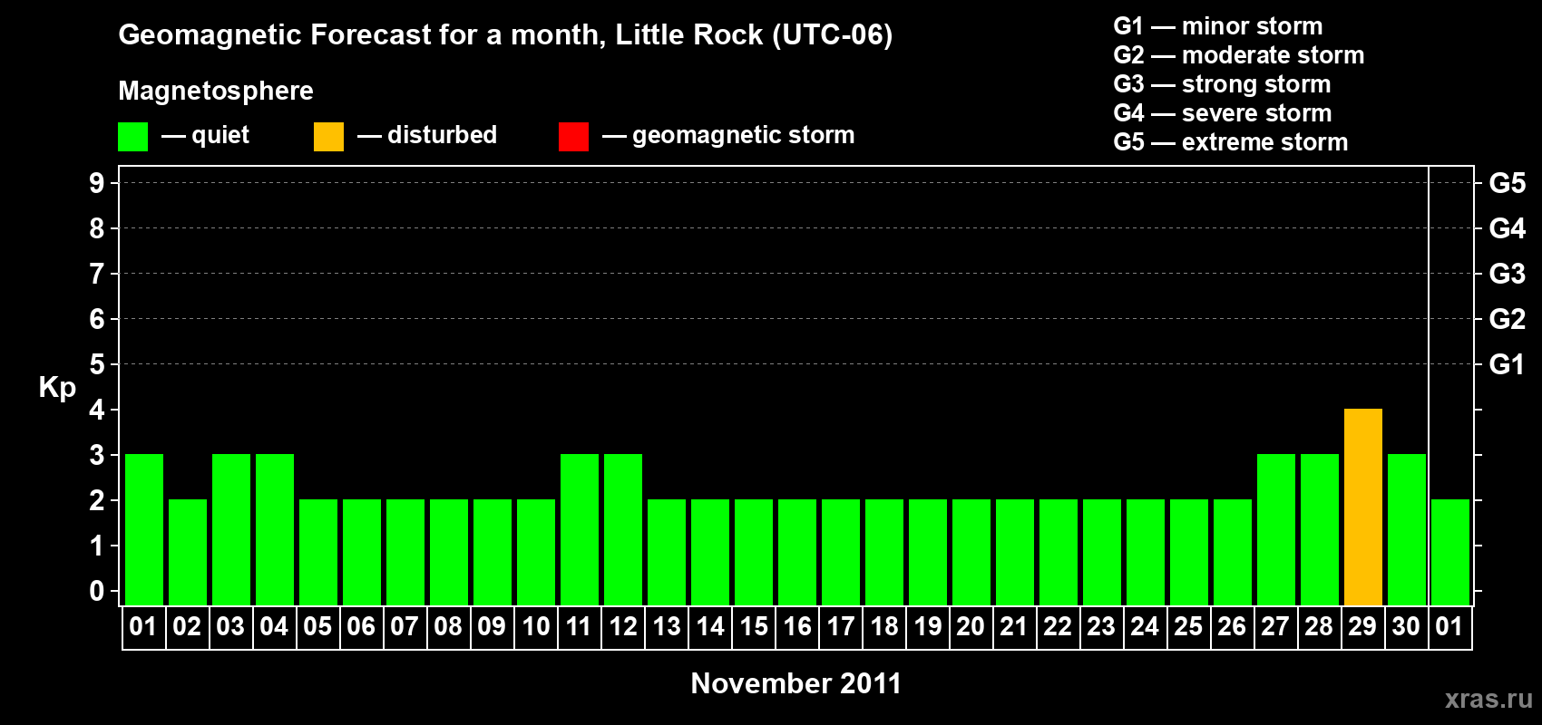Select the green bar for November 01
The width and height of the screenshot is (1542, 725).
pyautogui.click(x=144, y=529)
